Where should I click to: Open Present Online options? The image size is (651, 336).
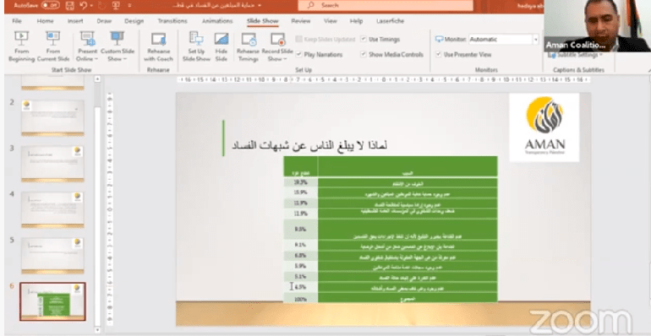(87, 46)
